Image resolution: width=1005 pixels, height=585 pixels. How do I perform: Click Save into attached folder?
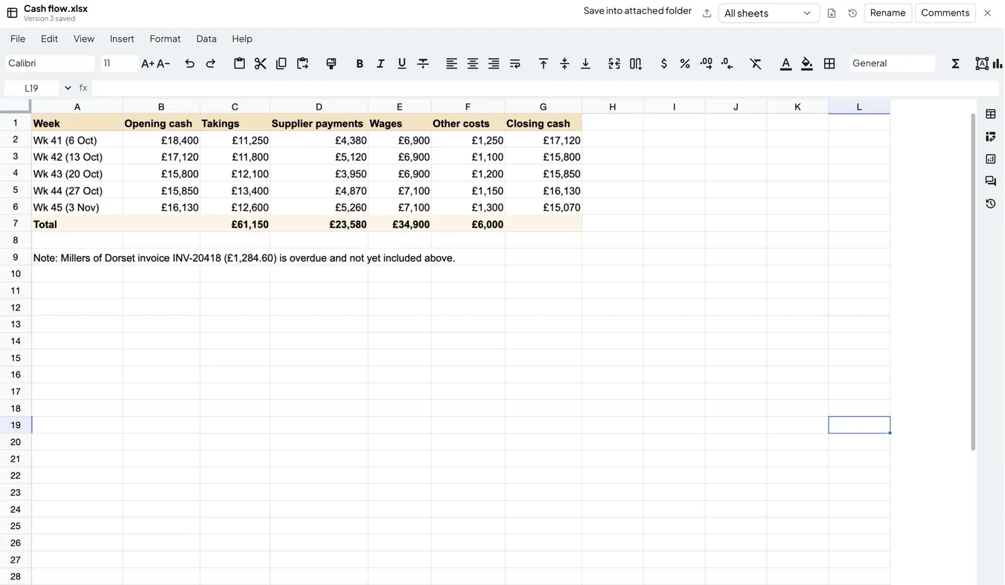pos(637,11)
